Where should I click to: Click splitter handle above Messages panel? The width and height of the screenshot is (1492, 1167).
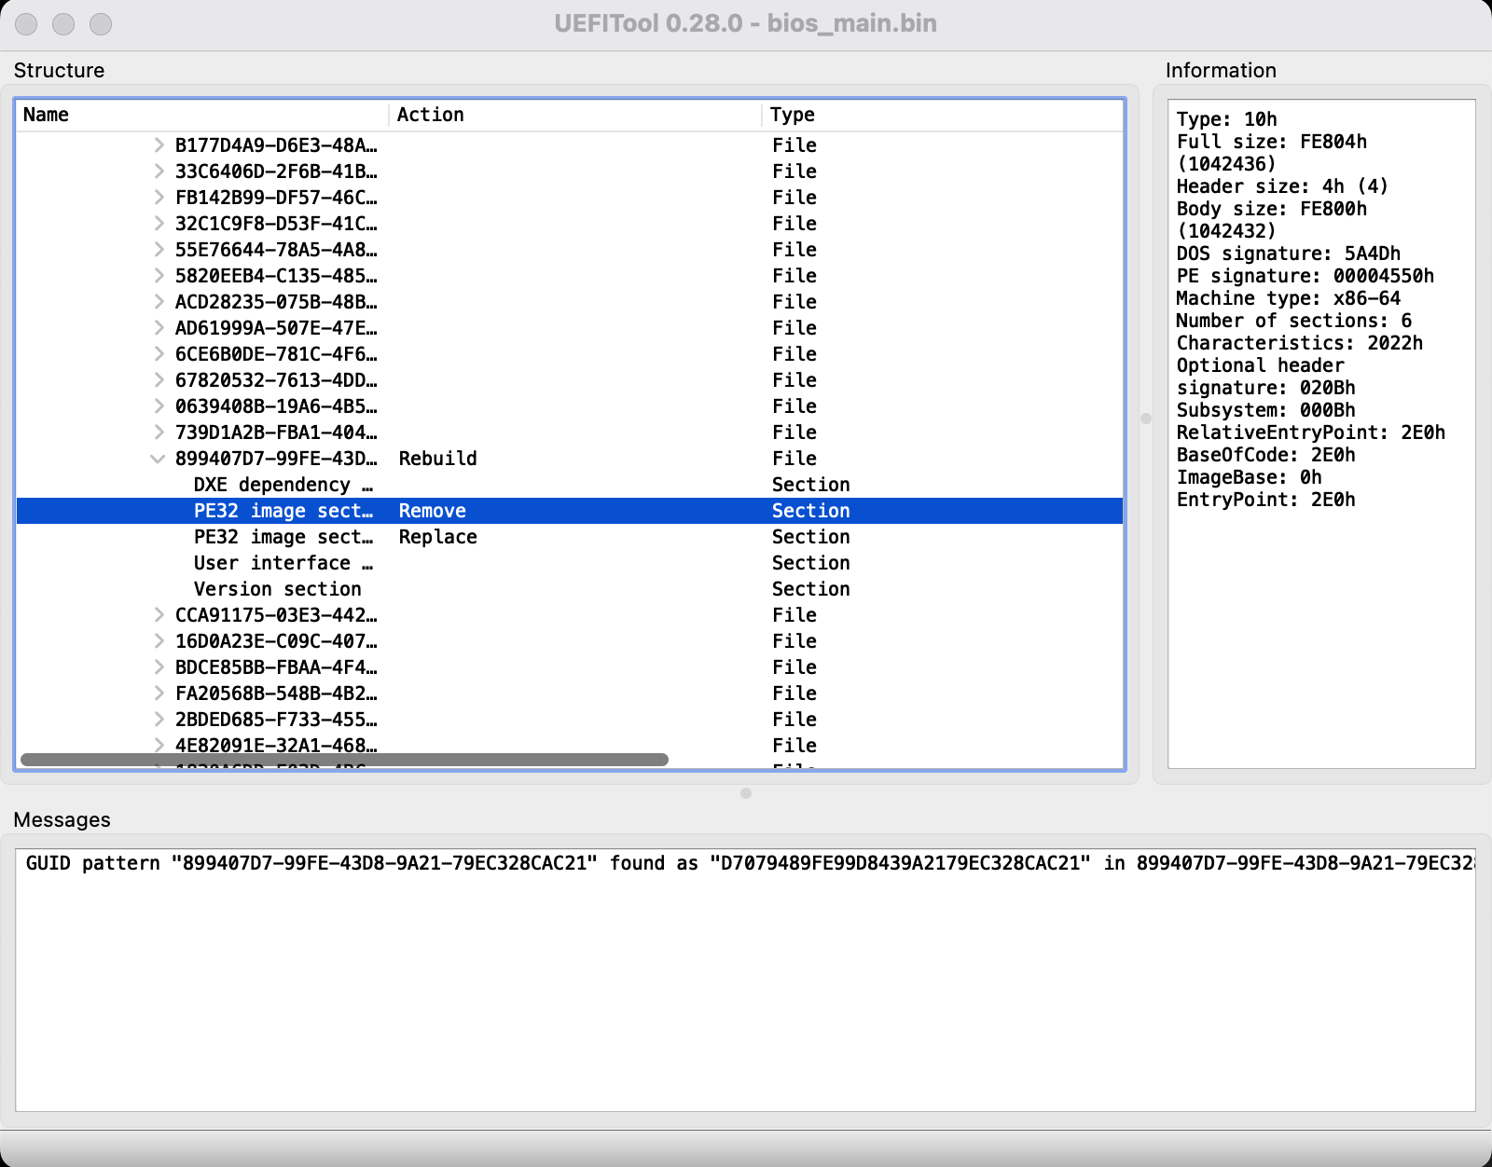(746, 793)
